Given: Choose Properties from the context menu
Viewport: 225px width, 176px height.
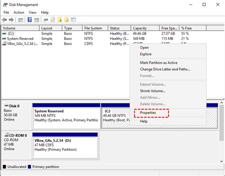Looking at the screenshot, I should tap(148, 113).
